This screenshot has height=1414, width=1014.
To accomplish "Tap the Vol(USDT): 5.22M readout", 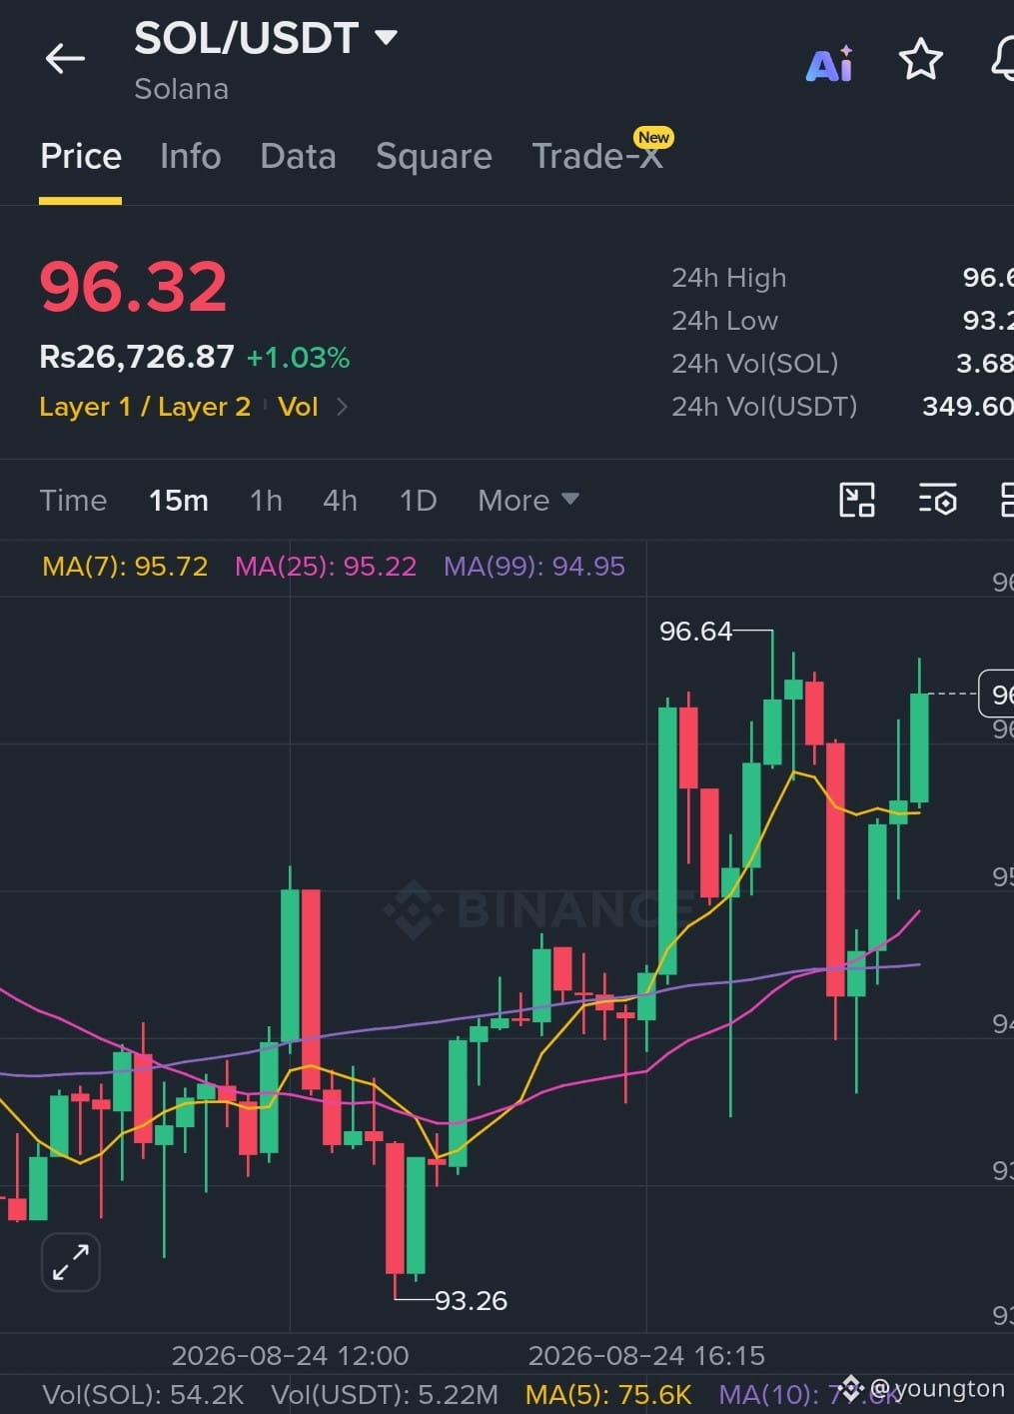I will (x=385, y=1395).
